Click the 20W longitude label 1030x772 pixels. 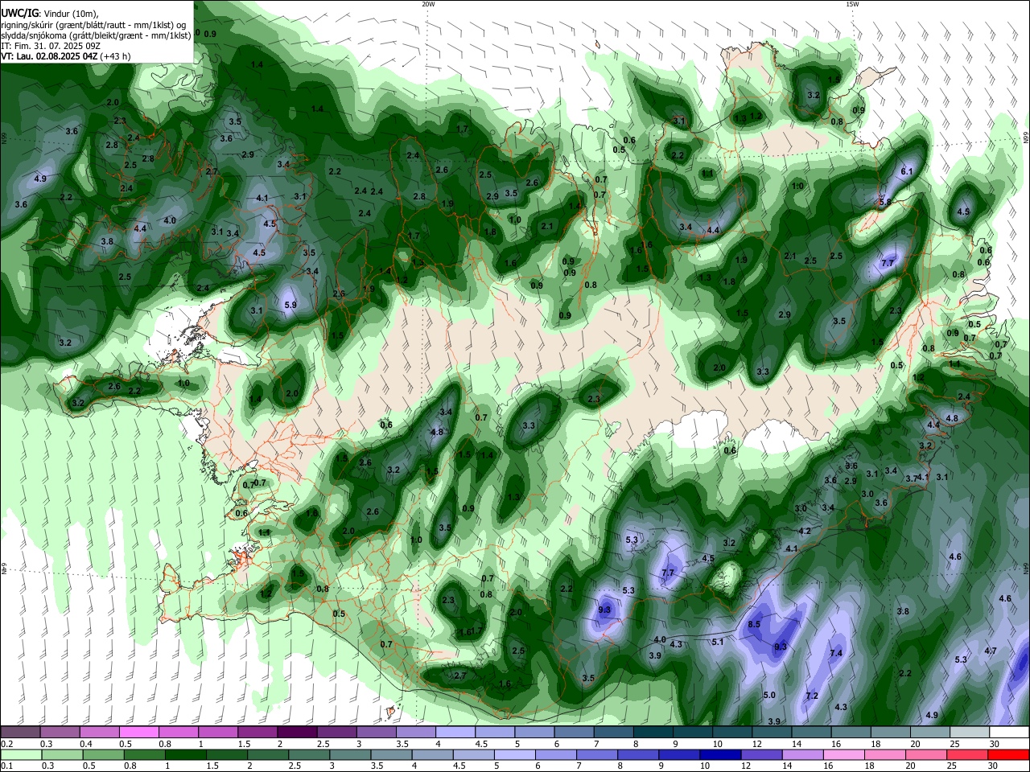(x=428, y=3)
